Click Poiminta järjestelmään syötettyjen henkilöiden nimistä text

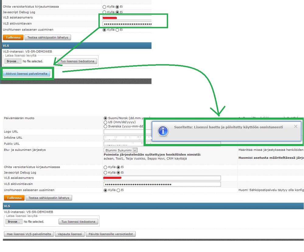click(x=152, y=154)
